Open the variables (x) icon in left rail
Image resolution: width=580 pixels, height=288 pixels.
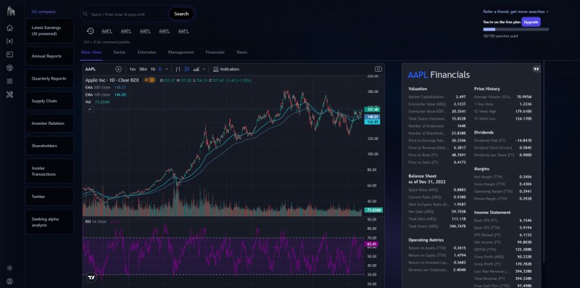coord(9,41)
